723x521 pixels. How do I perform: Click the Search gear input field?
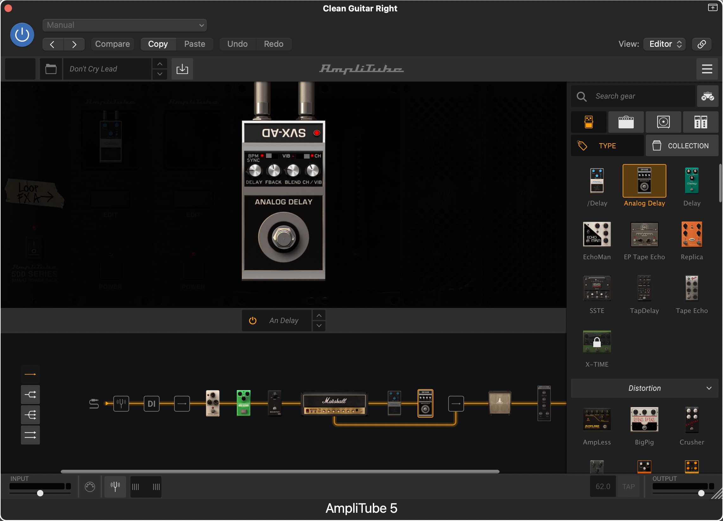(x=633, y=96)
